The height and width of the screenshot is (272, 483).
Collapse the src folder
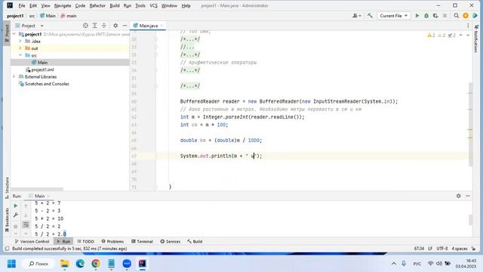20,55
